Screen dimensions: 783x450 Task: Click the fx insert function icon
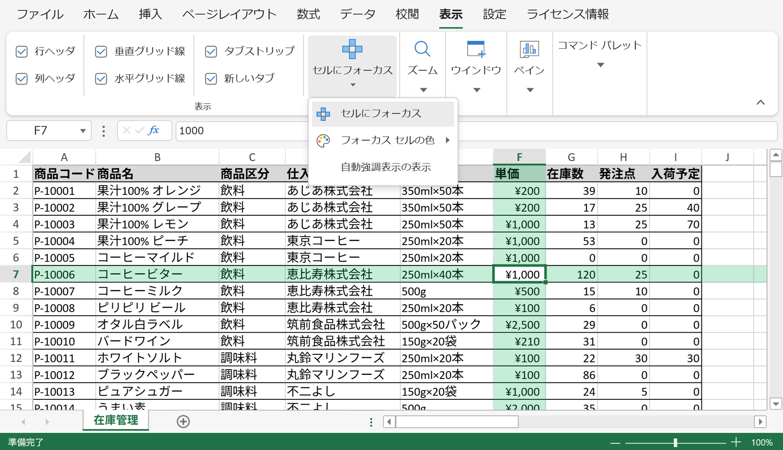(x=154, y=131)
